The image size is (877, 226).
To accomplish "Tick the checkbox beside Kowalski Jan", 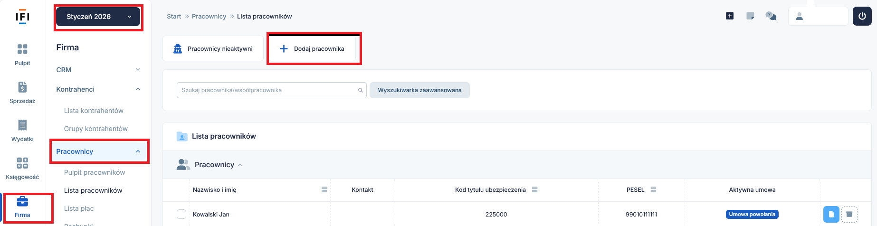I will pos(181,214).
